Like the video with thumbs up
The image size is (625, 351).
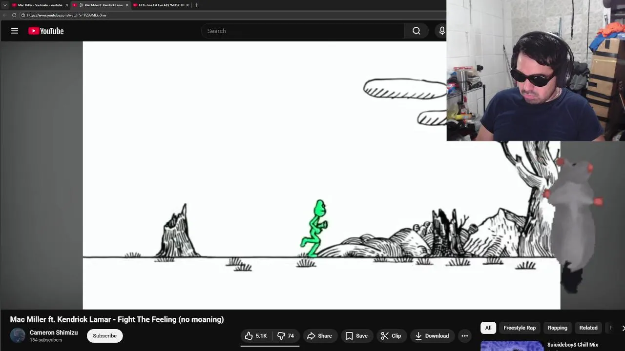256,336
